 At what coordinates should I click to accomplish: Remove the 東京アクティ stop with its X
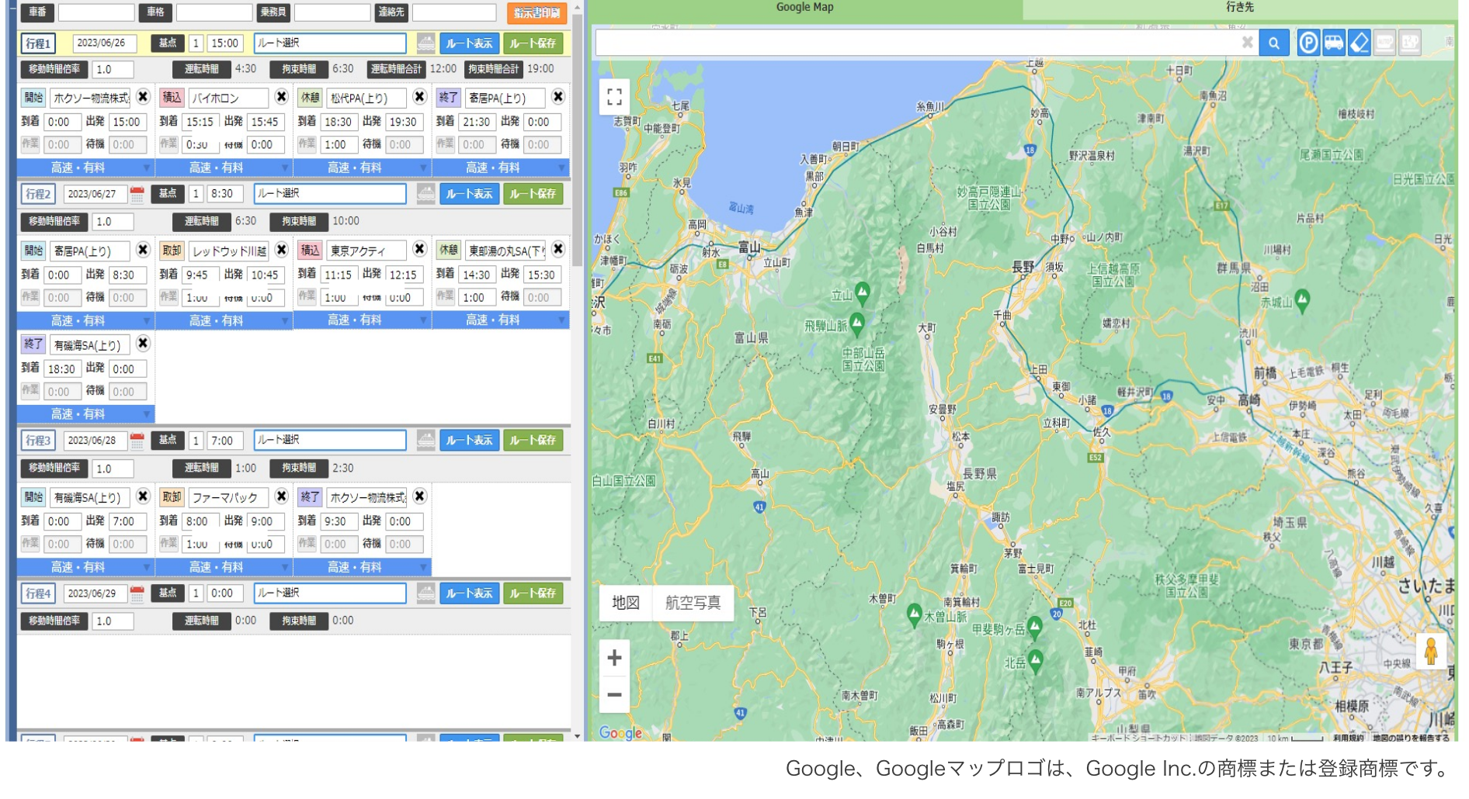tap(420, 250)
